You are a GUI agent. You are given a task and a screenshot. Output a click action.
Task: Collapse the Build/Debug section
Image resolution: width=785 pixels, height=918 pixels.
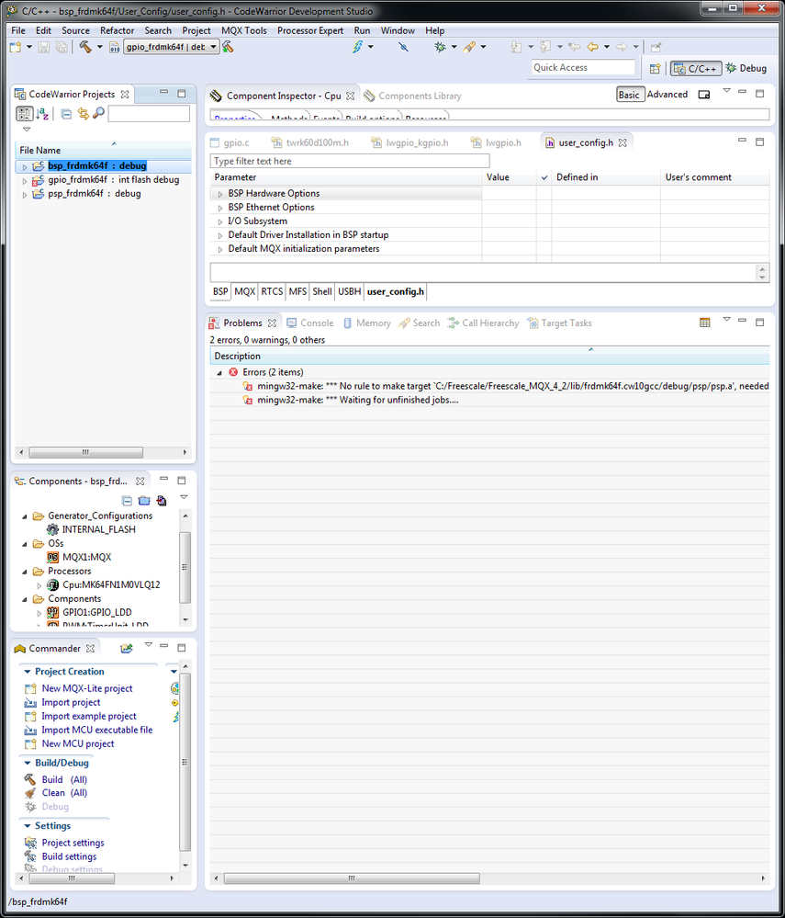(27, 764)
